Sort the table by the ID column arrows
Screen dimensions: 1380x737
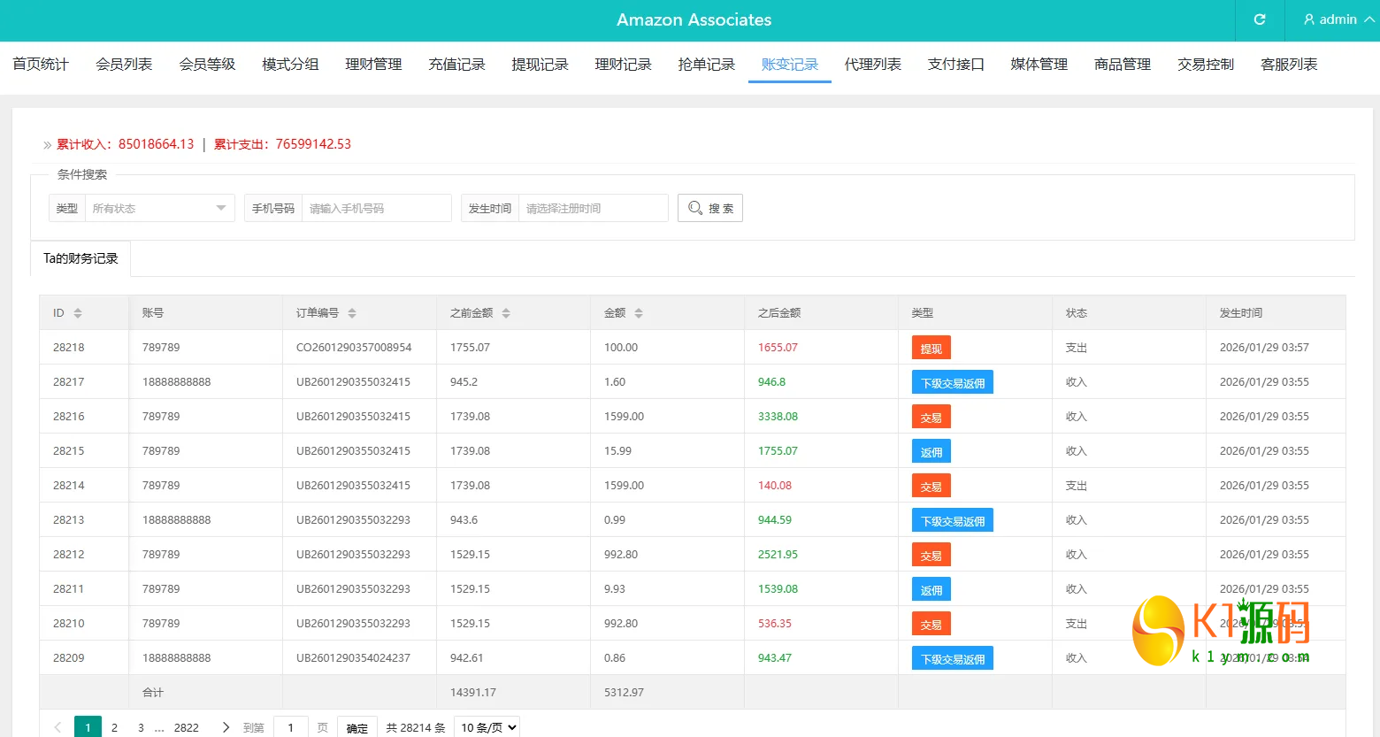pyautogui.click(x=76, y=312)
